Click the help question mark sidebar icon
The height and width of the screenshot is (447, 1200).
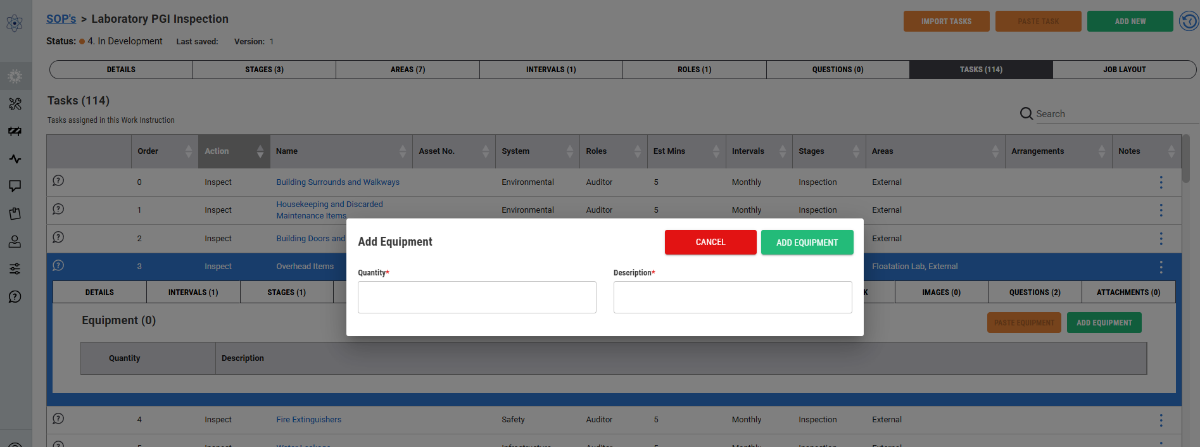(15, 297)
